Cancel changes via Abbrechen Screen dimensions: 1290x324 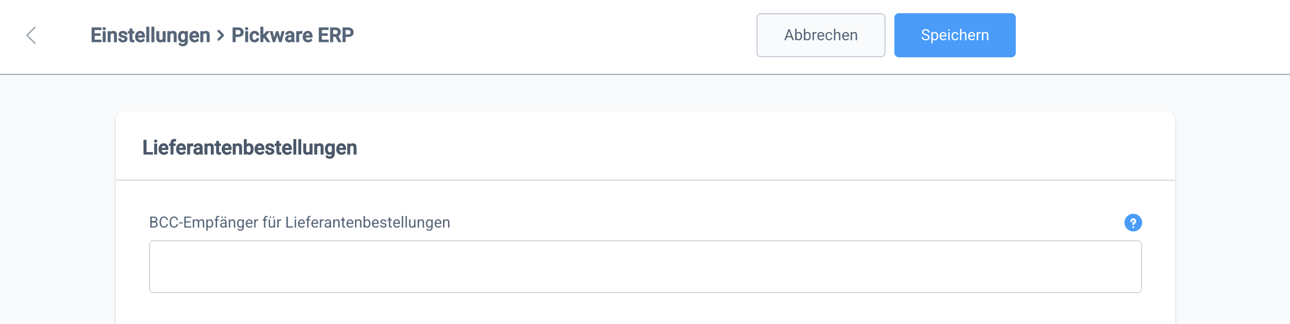click(820, 35)
